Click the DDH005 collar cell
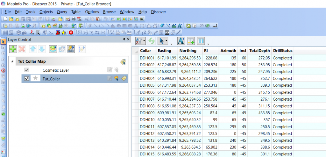The height and width of the screenshot is (157, 326). pos(147,85)
